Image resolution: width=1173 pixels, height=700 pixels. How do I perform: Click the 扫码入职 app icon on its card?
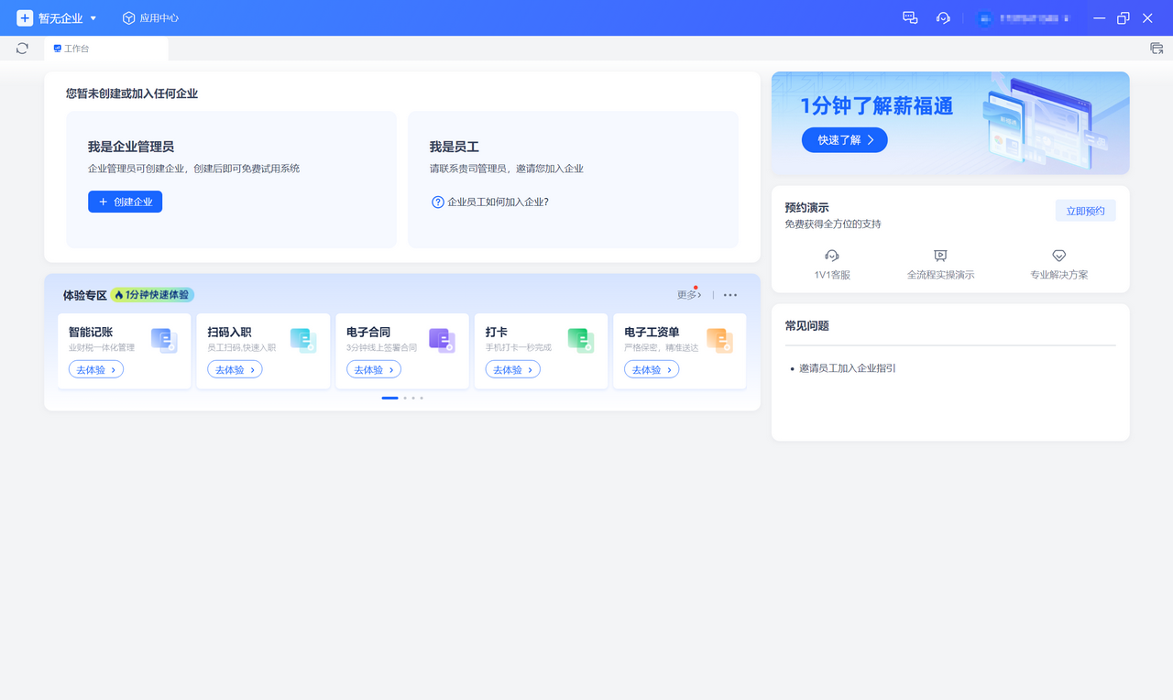coord(303,340)
